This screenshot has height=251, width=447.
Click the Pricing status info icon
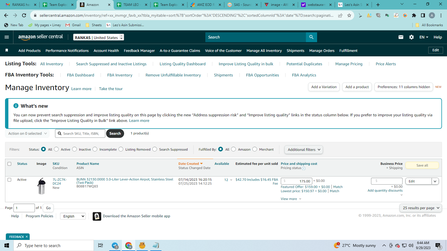pyautogui.click(x=304, y=168)
